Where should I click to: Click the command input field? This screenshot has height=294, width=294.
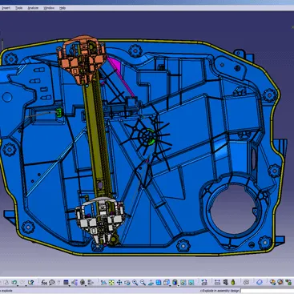click(x=267, y=291)
